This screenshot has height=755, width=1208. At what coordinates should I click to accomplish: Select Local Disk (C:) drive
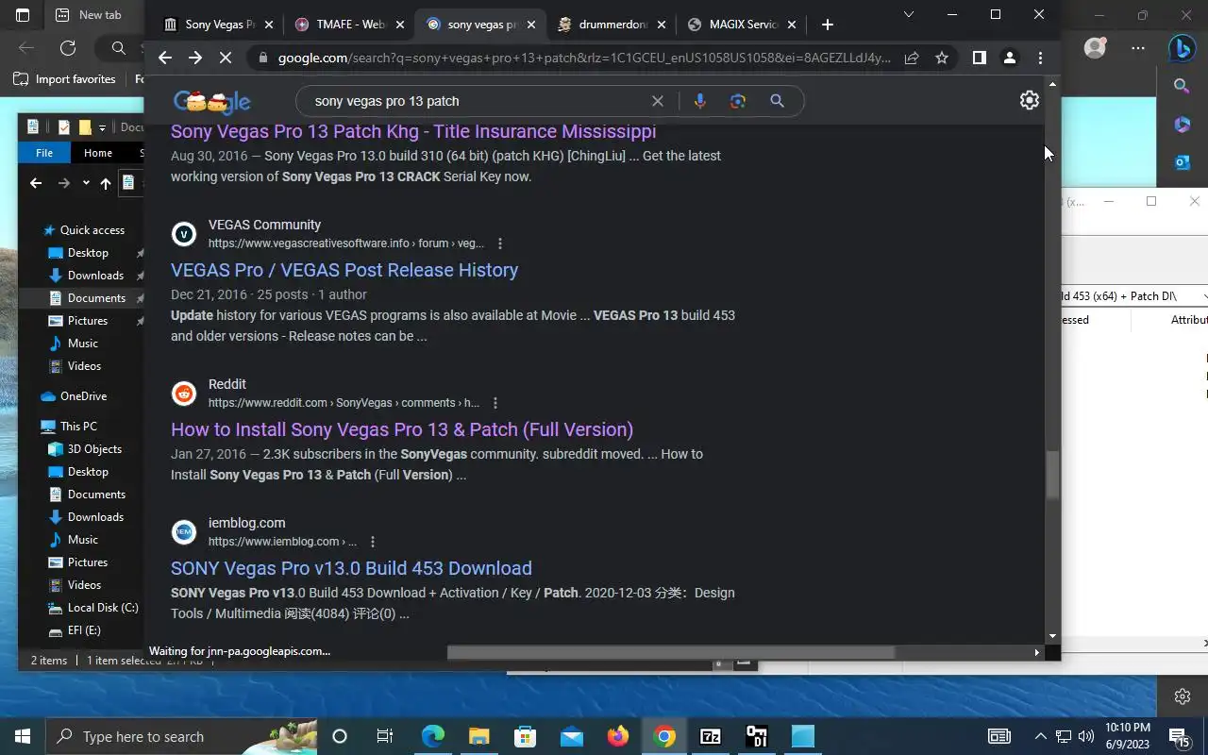tap(103, 608)
